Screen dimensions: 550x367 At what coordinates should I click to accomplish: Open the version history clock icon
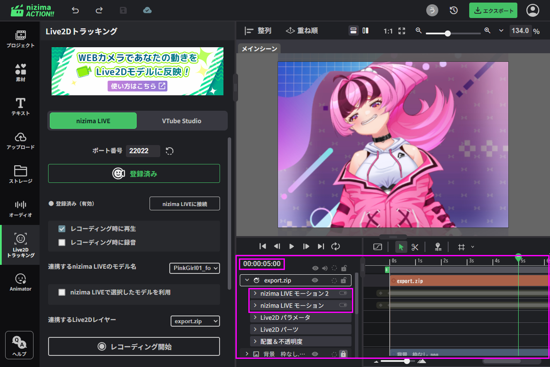click(x=453, y=10)
